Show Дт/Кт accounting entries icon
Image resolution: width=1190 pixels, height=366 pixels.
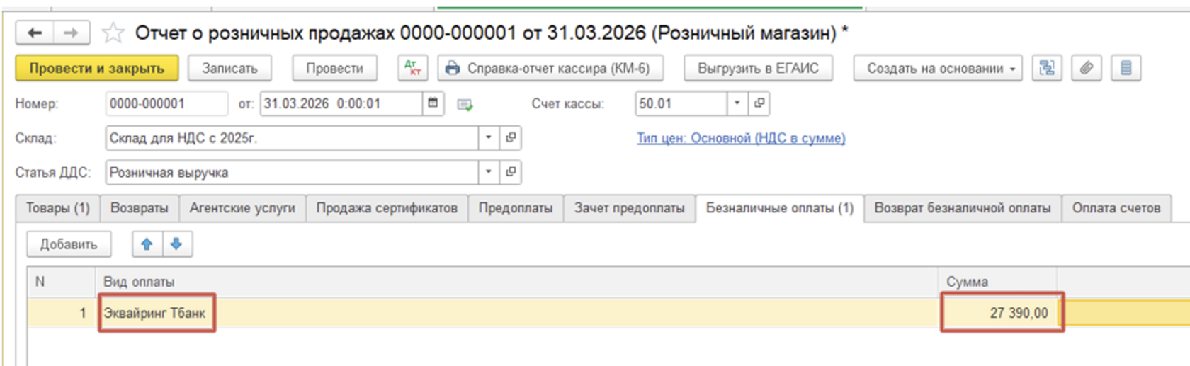[412, 68]
